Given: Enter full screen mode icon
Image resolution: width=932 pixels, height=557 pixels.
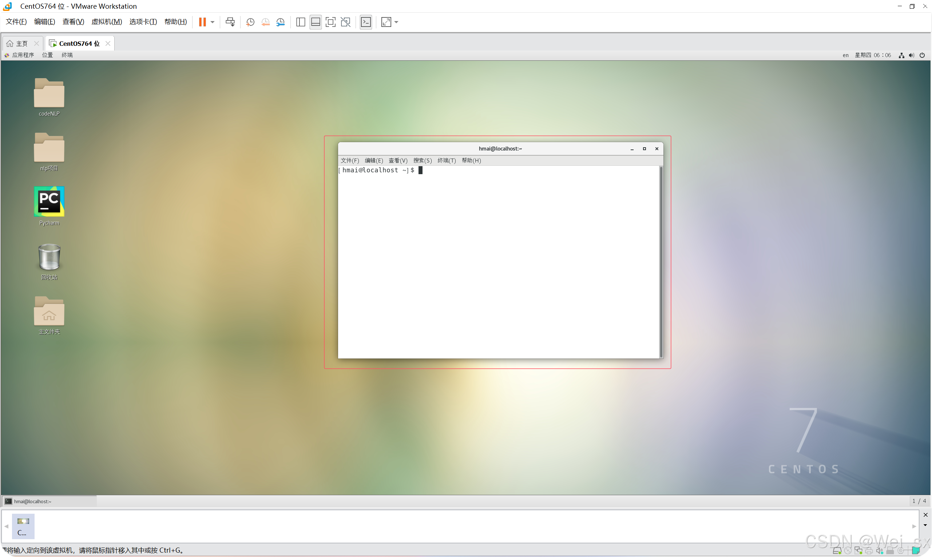Looking at the screenshot, I should click(330, 22).
